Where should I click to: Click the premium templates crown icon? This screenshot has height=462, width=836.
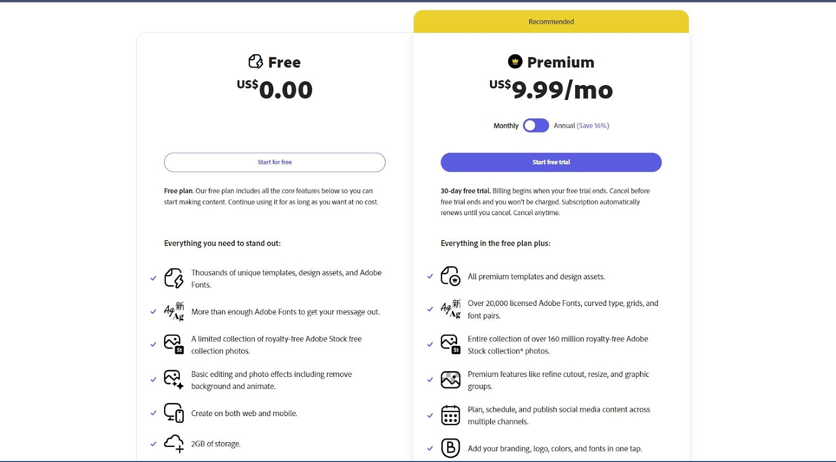coord(450,276)
